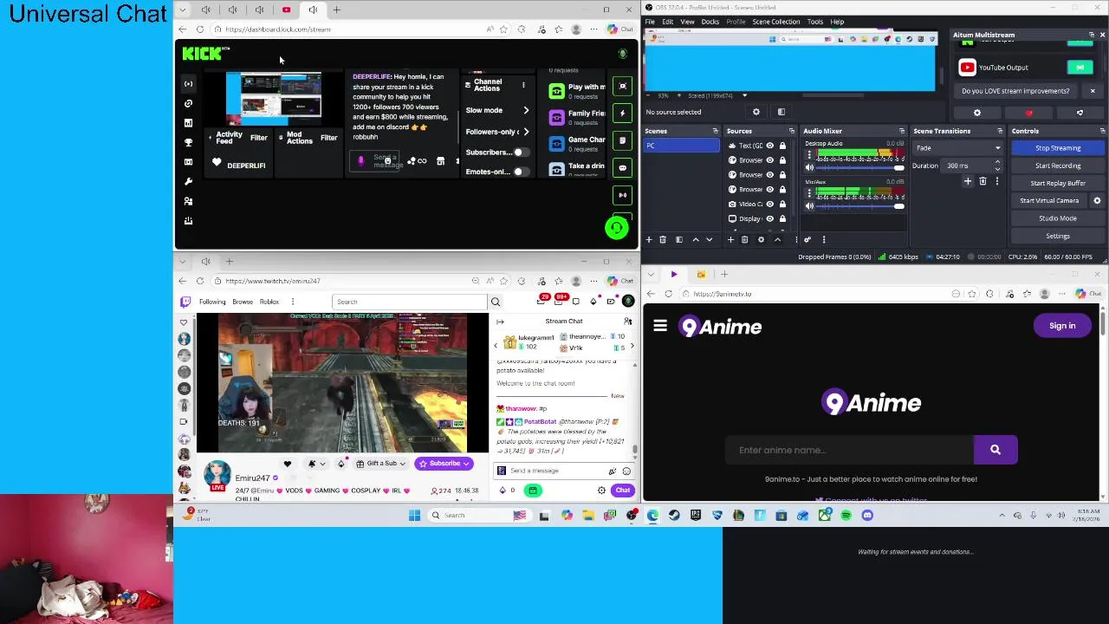Collapse Twitch Stream Chat with arrow icon
The image size is (1109, 624).
[x=500, y=322]
